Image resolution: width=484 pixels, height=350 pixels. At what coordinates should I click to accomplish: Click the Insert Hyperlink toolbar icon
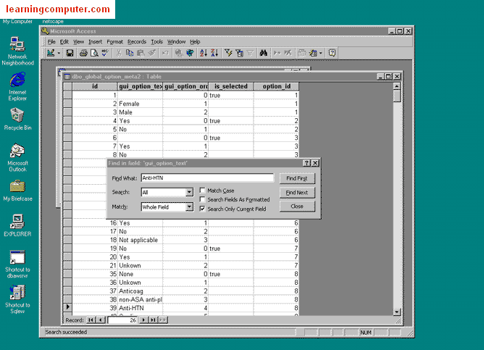179,53
